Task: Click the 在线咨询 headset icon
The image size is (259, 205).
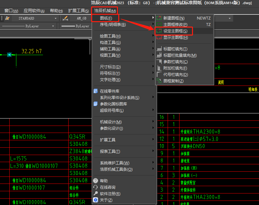Action: coord(96,187)
